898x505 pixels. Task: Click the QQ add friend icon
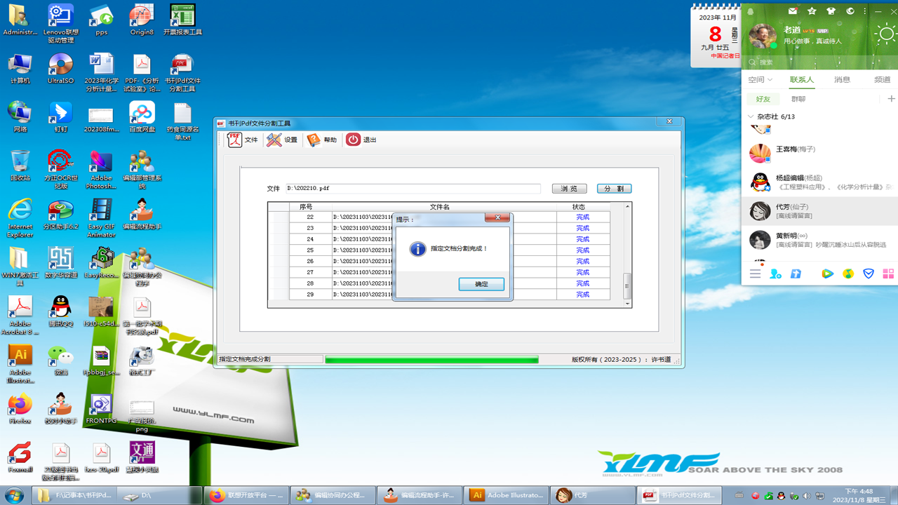(x=775, y=274)
